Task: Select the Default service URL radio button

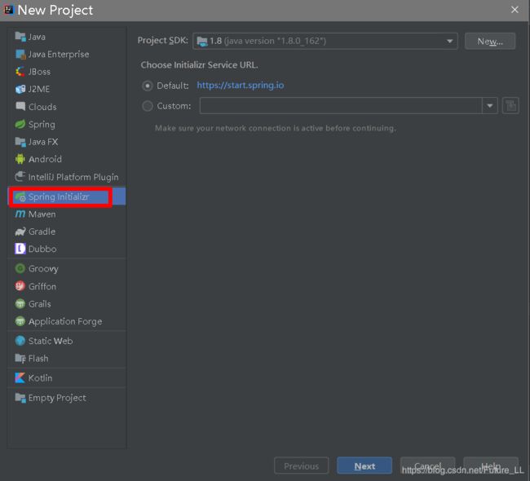Action: click(x=148, y=86)
